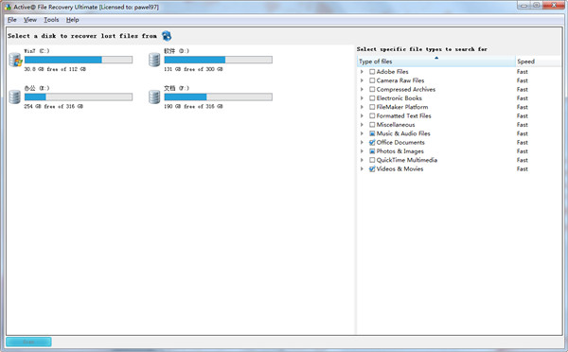Select the F: drive disk icon
This screenshot has width=568, height=352.
[x=154, y=97]
